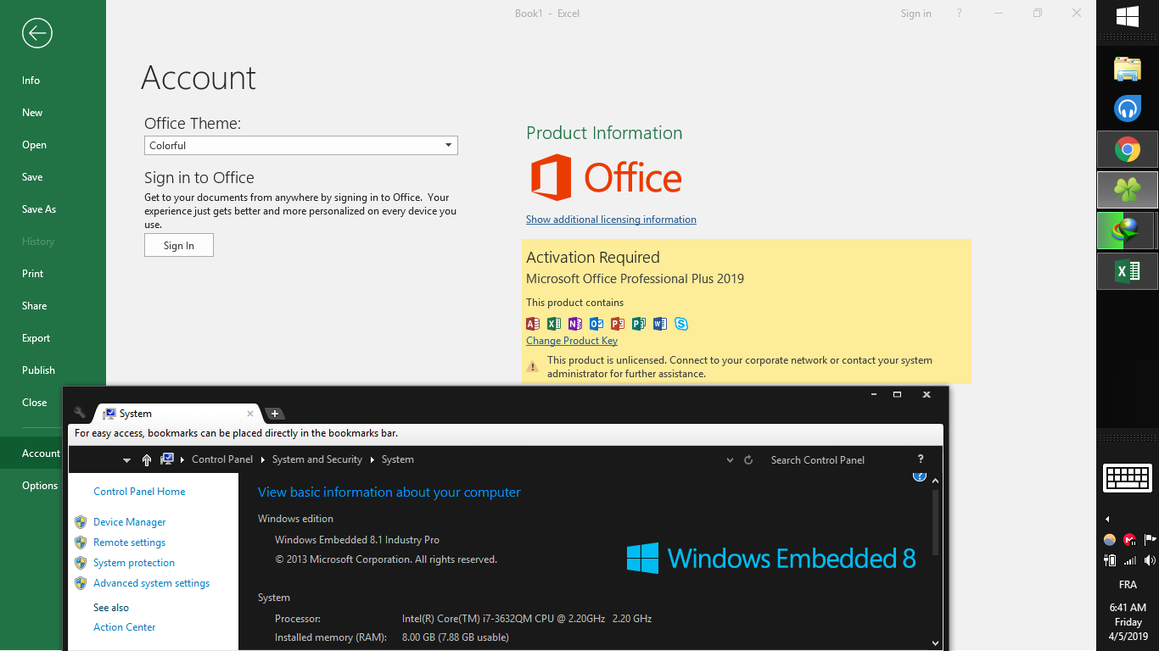
Task: Click the refresh icon in System window
Action: click(x=748, y=460)
